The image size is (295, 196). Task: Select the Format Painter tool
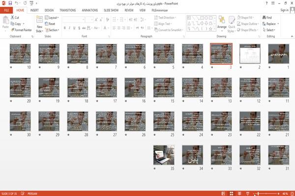(x=21, y=30)
